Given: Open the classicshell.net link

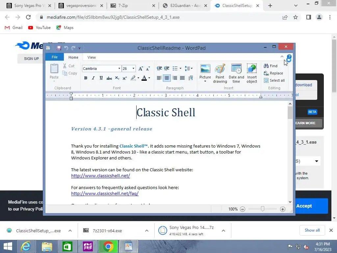Looking at the screenshot, I should 100,176.
